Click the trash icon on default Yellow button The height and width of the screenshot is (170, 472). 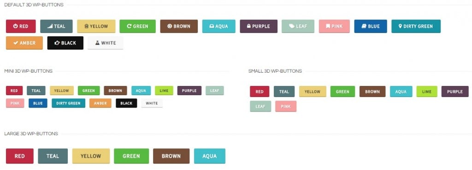[x=86, y=26]
